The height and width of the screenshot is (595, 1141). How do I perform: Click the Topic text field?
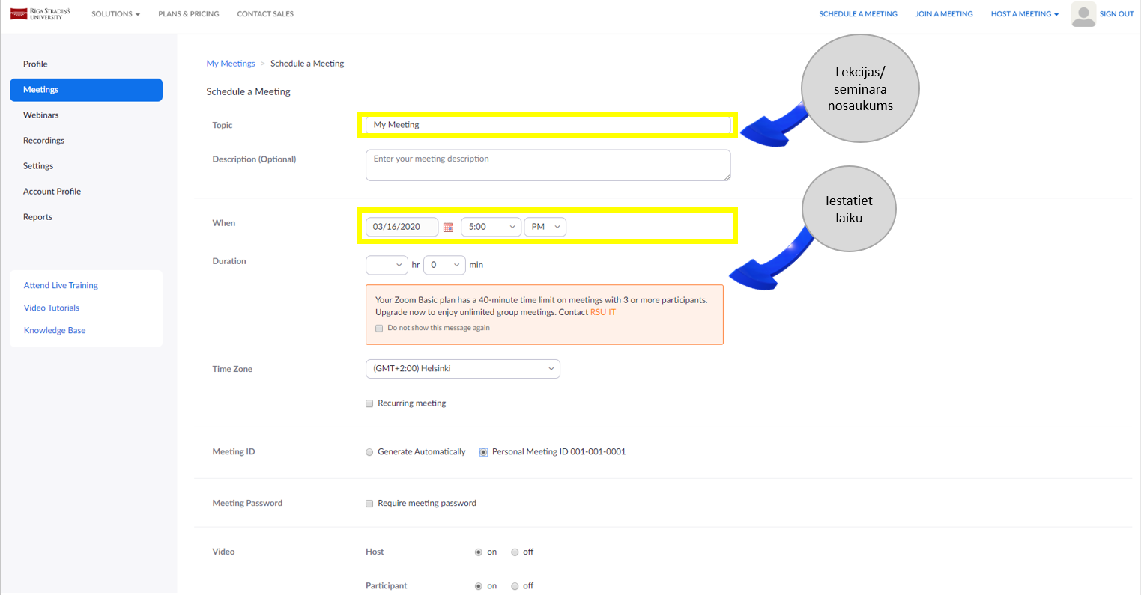point(548,125)
